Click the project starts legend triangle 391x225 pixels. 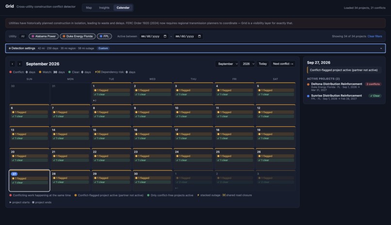point(11,202)
